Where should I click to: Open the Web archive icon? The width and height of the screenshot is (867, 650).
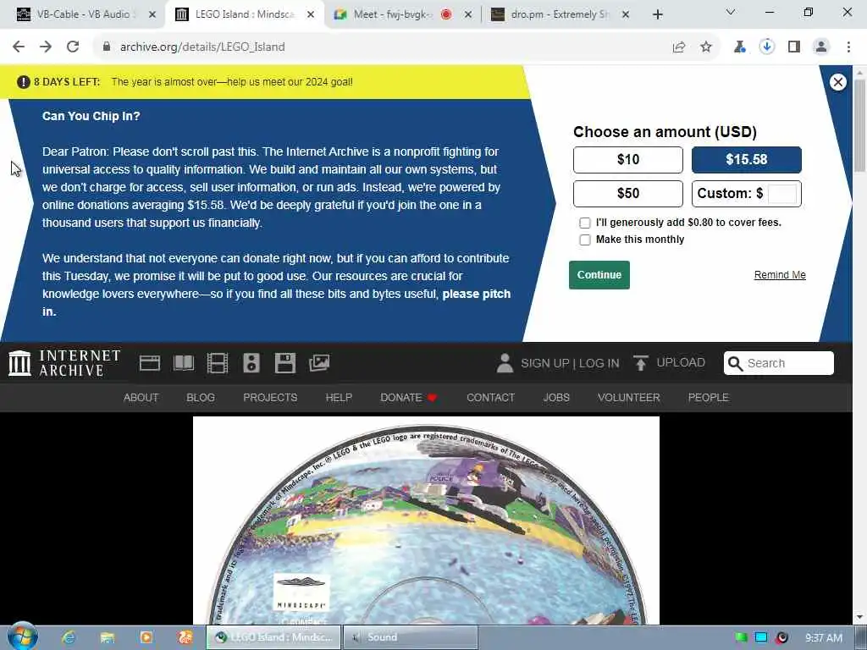tap(150, 363)
